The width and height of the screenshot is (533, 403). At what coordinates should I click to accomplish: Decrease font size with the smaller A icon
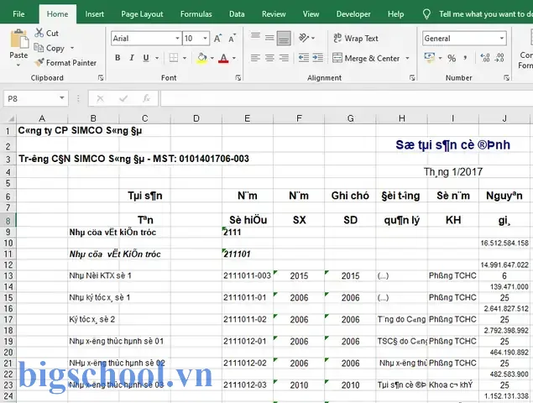coord(233,39)
